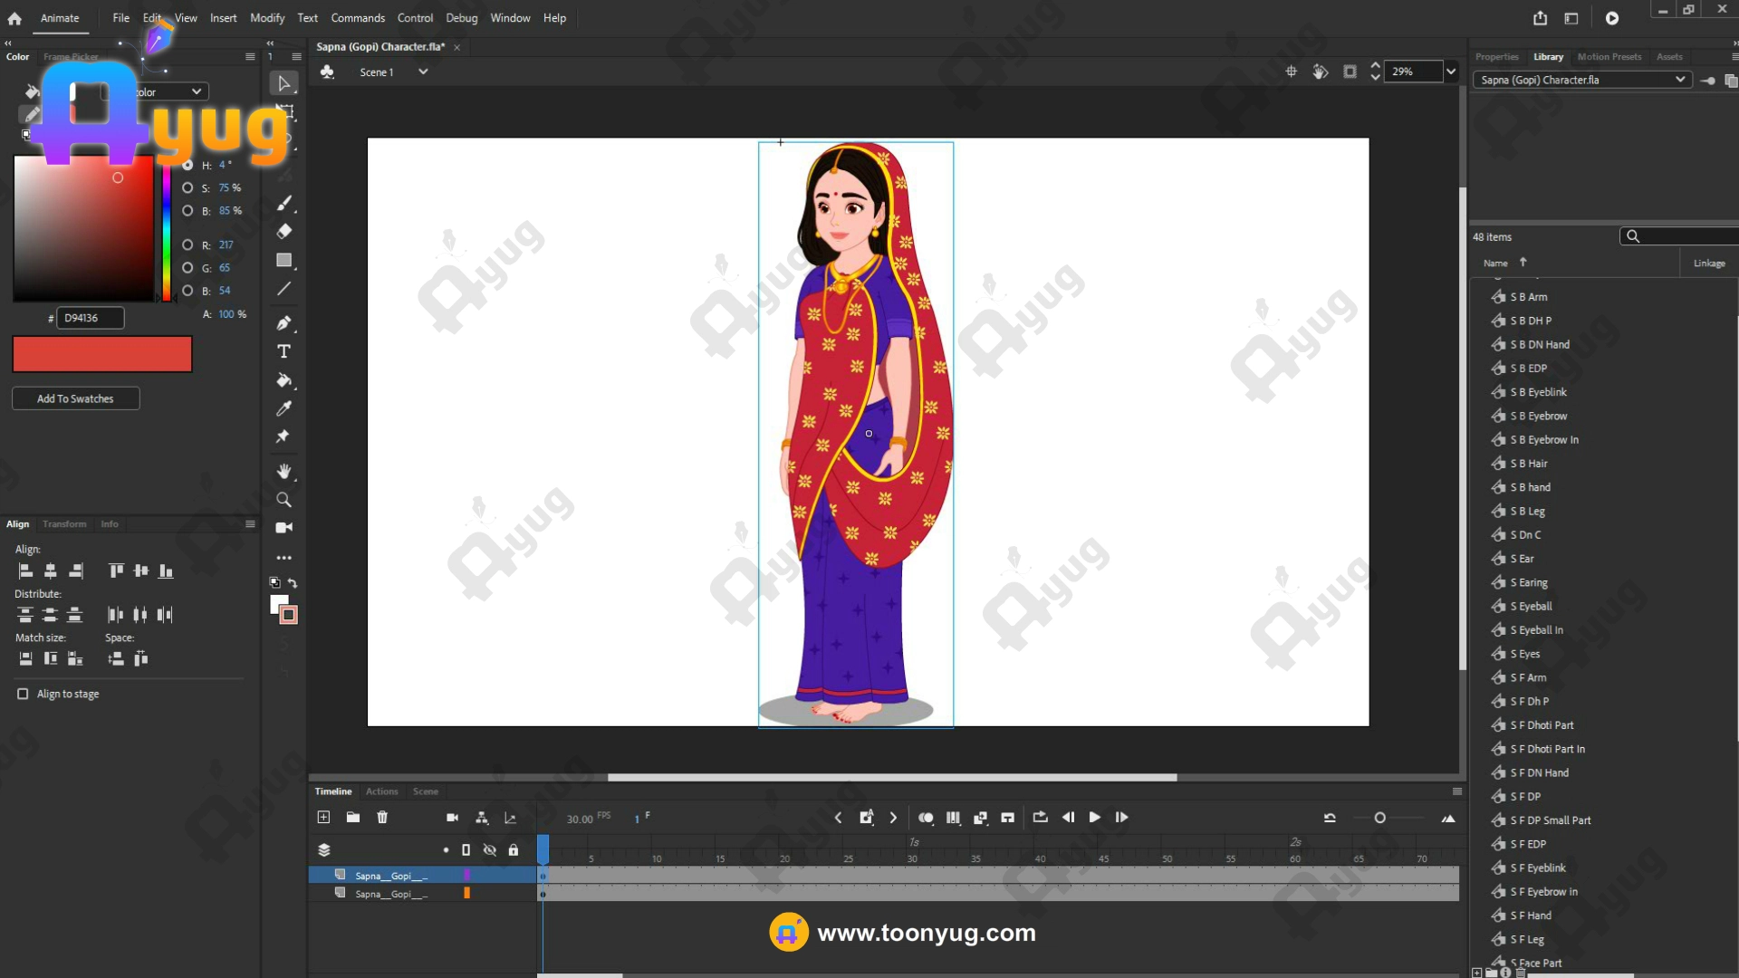Play the timeline animation
The height and width of the screenshot is (978, 1739).
pos(1094,817)
